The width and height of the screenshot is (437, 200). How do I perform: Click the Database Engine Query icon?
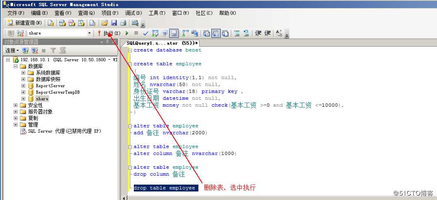[50, 23]
